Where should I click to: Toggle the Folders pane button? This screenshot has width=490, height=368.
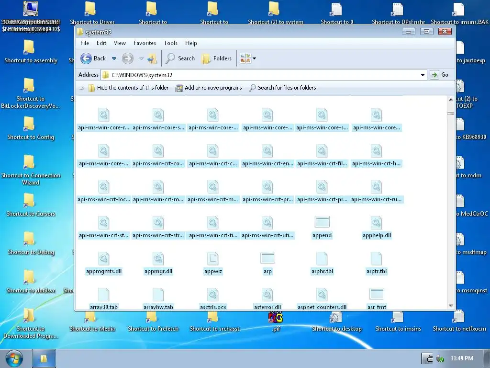tap(217, 58)
